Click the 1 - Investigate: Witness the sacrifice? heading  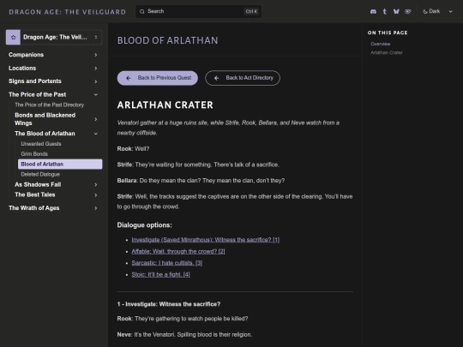click(169, 304)
